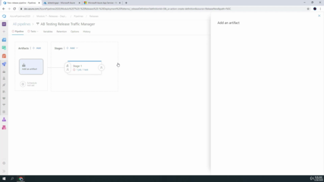
Task: Select the Stage 1 name
Action: [x=77, y=66]
